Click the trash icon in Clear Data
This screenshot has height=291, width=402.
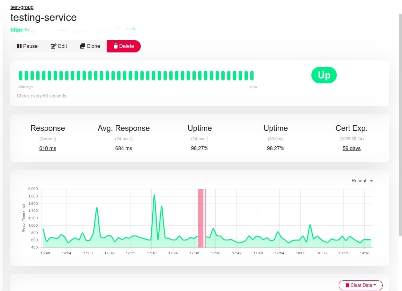click(x=347, y=285)
